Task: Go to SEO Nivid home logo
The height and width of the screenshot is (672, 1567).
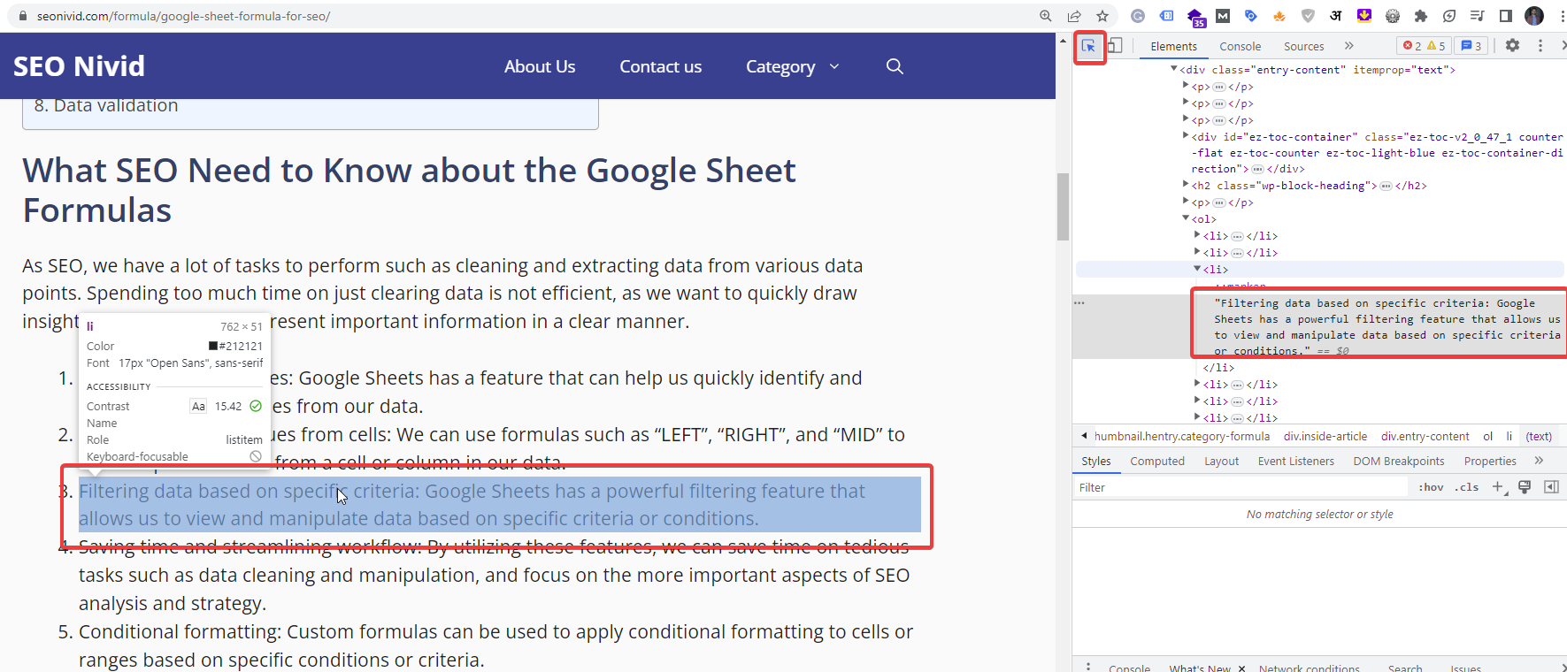Action: (79, 66)
